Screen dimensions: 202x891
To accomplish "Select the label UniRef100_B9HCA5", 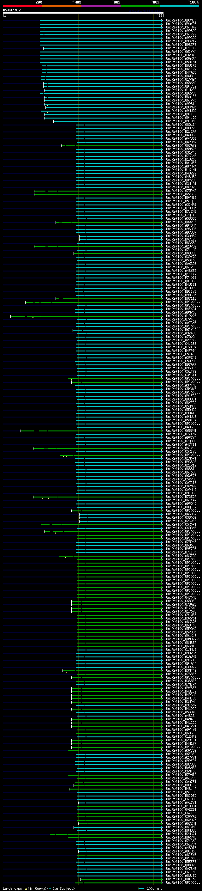I will tap(181, 295).
